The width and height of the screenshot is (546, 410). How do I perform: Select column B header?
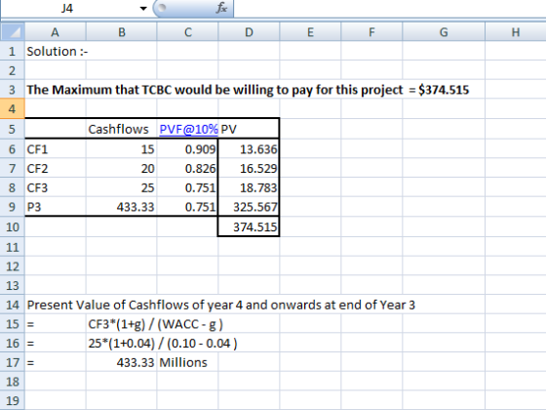tap(122, 32)
